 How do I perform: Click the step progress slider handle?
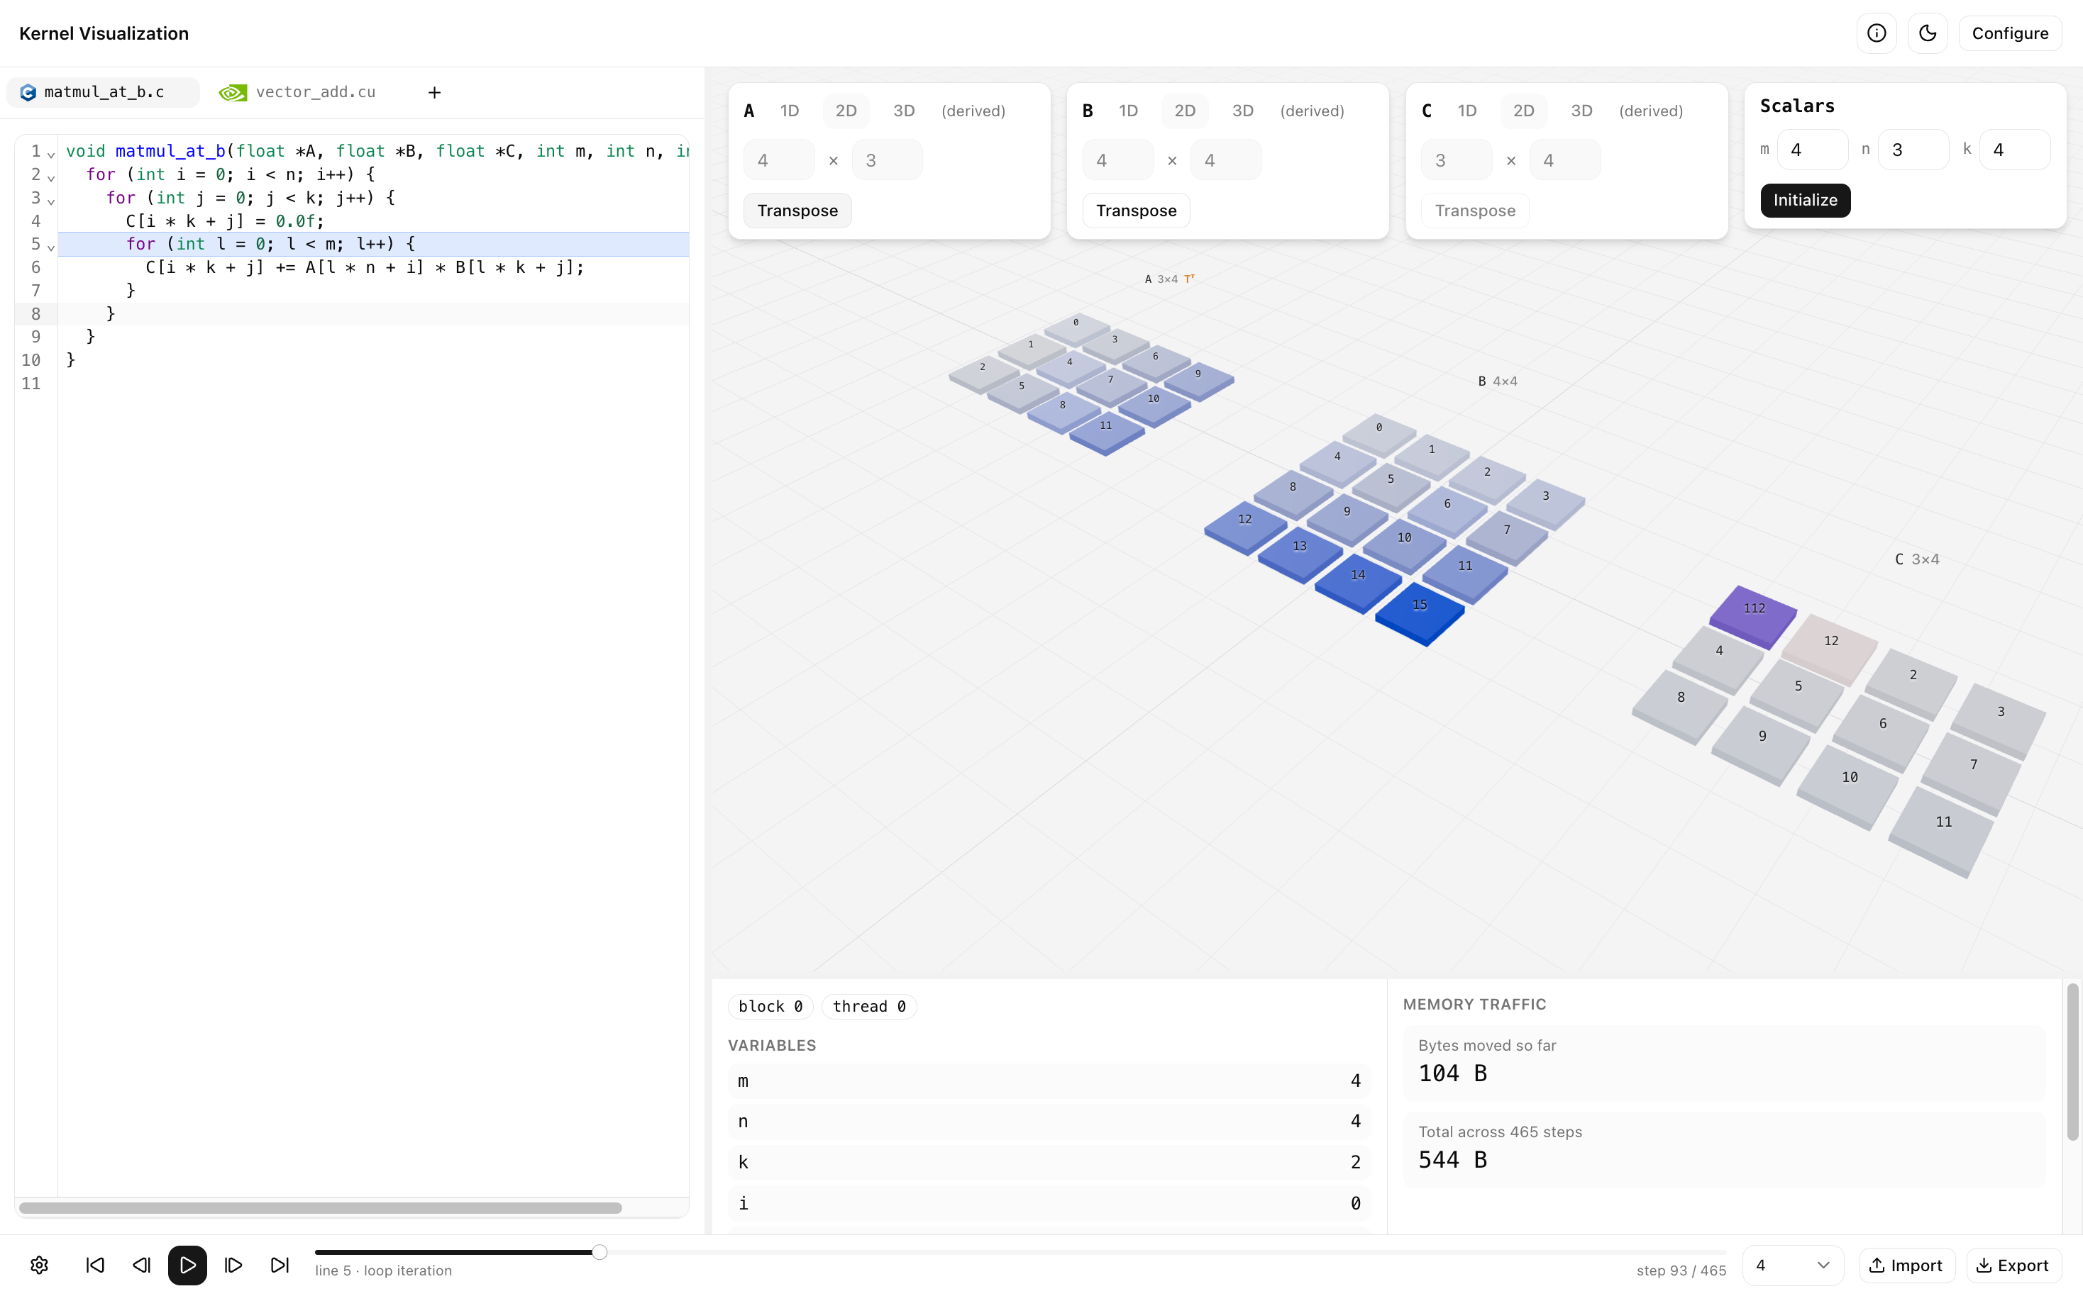point(600,1252)
